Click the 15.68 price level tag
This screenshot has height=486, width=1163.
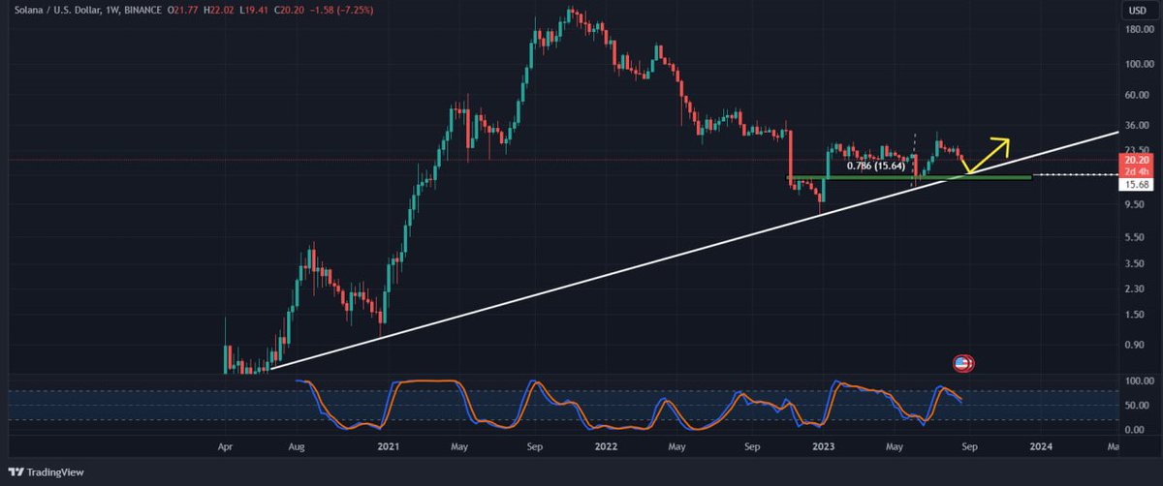1136,184
